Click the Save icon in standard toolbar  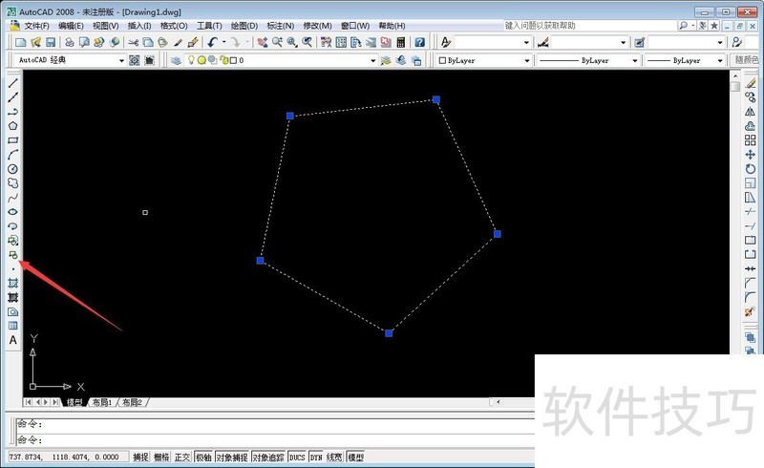[x=51, y=42]
